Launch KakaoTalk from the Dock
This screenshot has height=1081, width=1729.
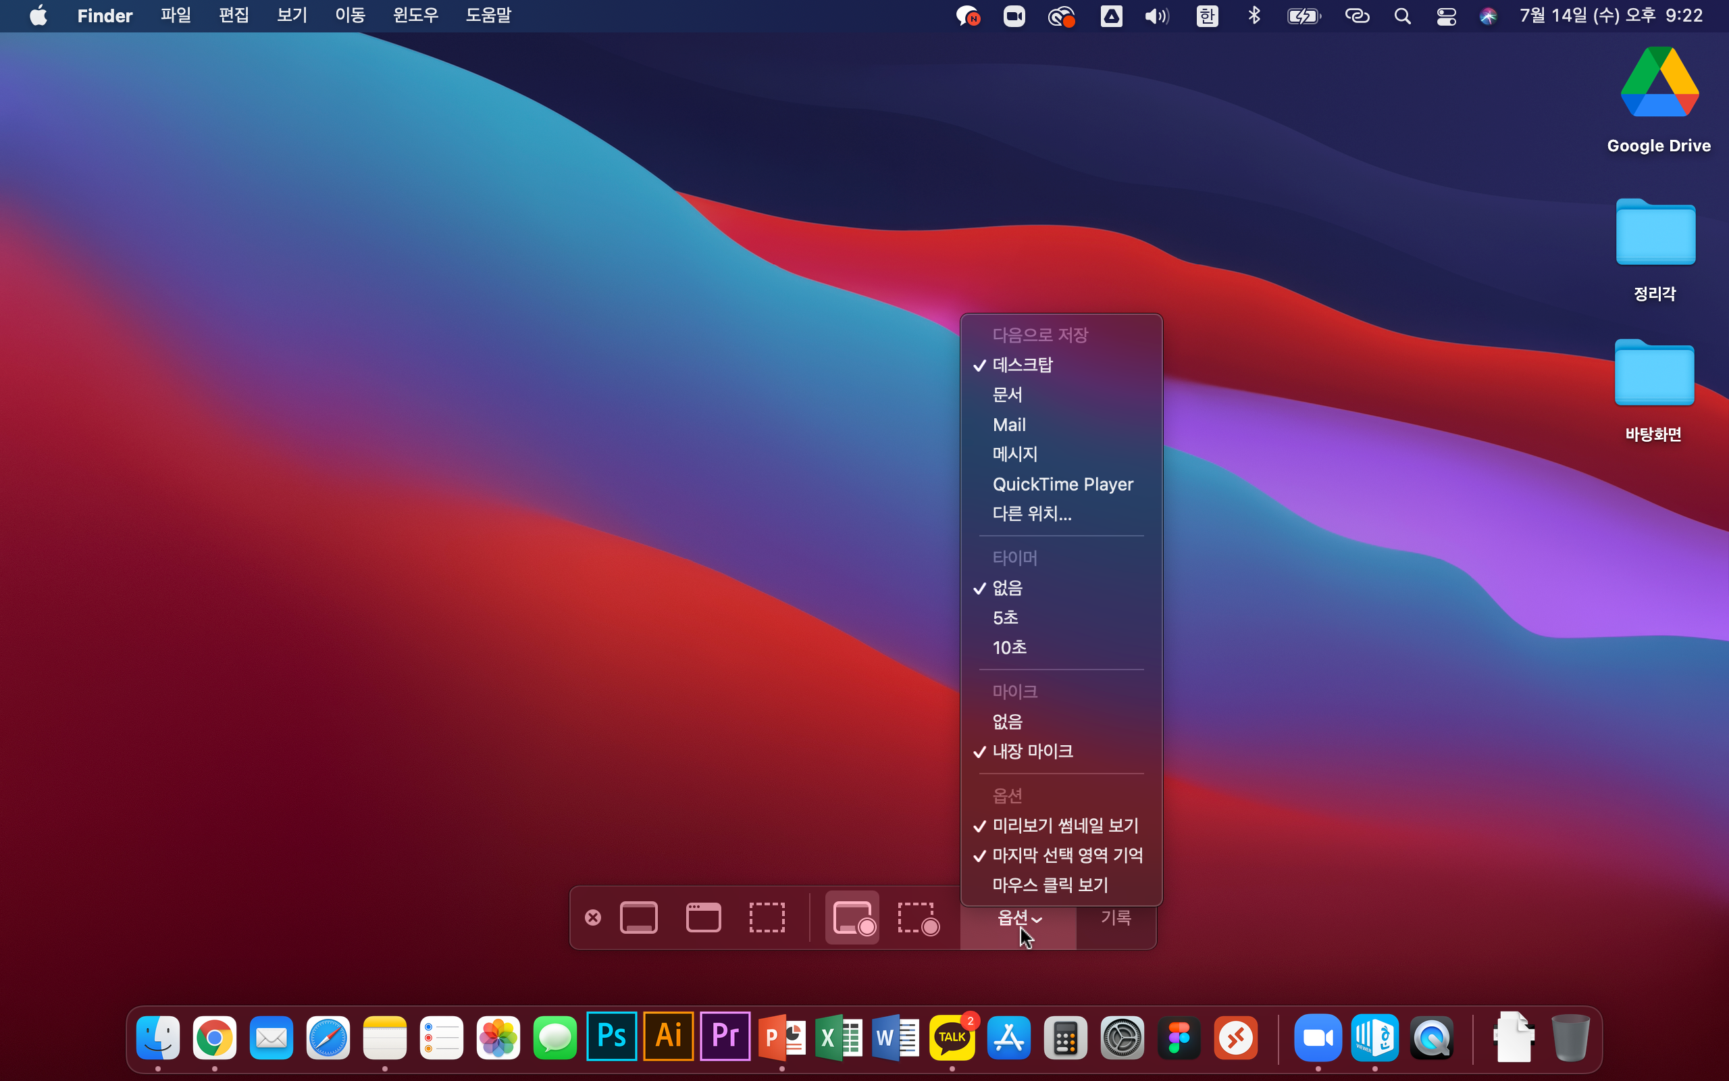click(952, 1037)
